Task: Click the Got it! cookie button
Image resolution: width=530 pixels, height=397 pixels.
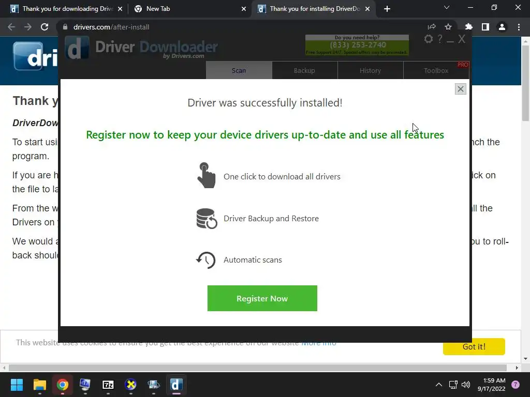Action: click(474, 347)
